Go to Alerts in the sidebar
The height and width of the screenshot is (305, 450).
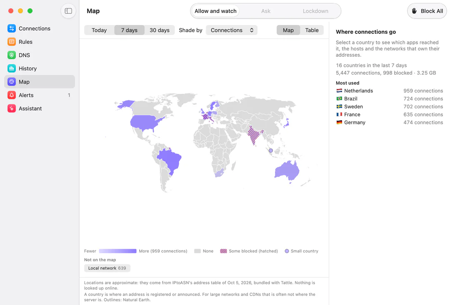point(40,95)
